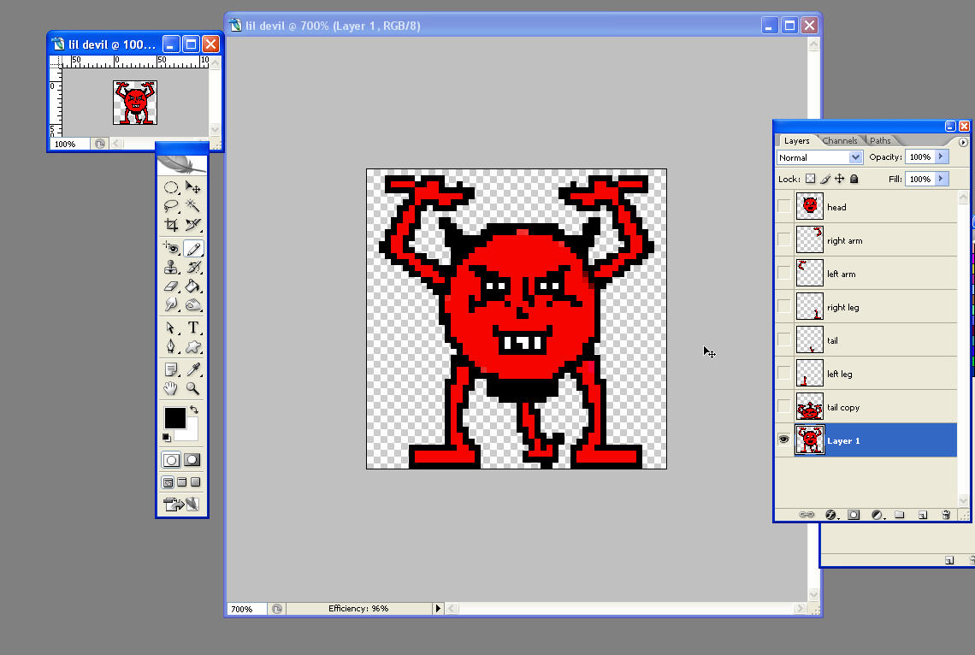Image resolution: width=975 pixels, height=655 pixels.
Task: Switch to the Channels tab
Action: 840,140
